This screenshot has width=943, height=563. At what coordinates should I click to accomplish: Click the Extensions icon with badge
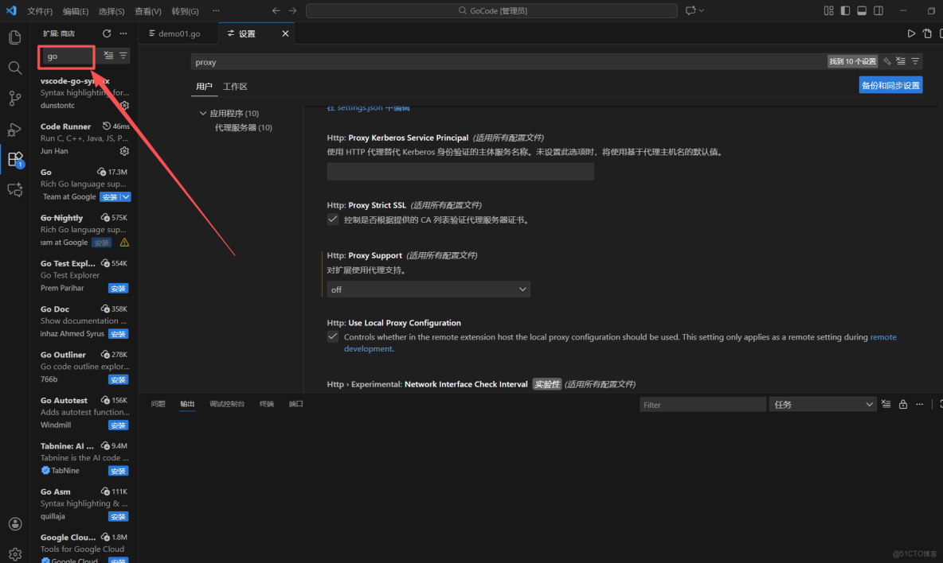pyautogui.click(x=14, y=158)
